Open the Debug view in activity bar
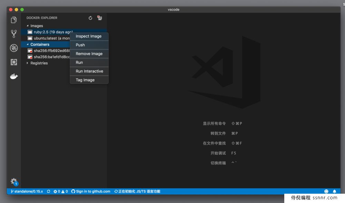Viewport: 345px width, 203px height. tap(14, 48)
